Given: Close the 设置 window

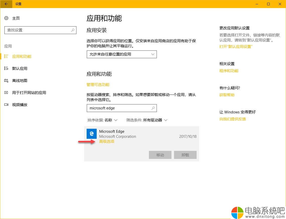Looking at the screenshot, I should (280, 4).
